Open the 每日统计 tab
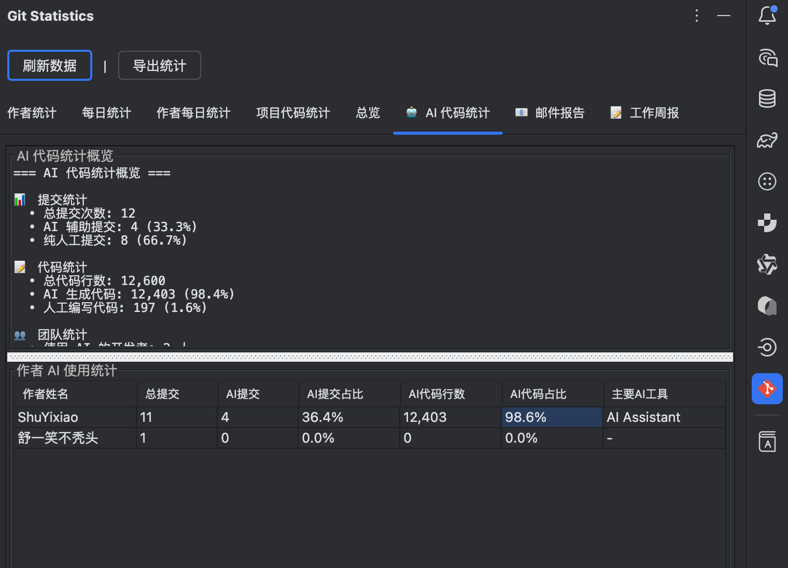The image size is (788, 568). click(x=106, y=113)
